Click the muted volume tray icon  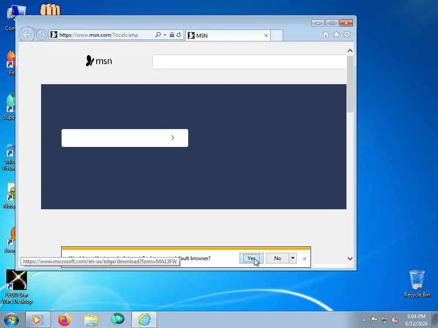pos(395,320)
